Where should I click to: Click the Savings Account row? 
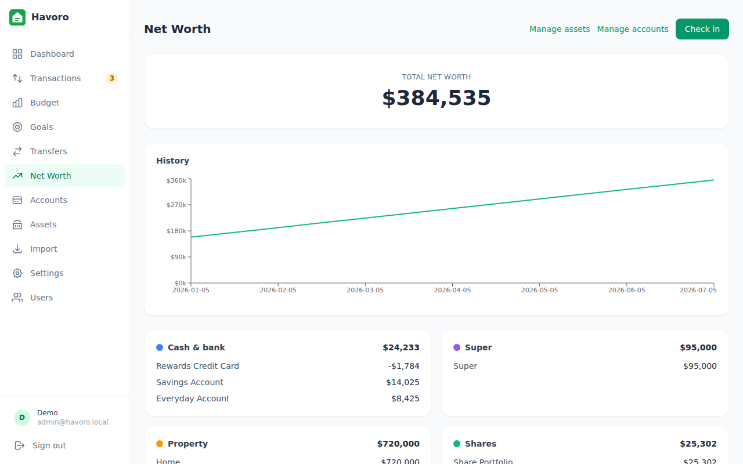coord(288,382)
